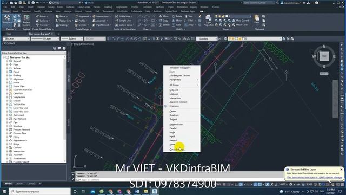This screenshot has height=195, width=346.
Task: Click Sample Lines in the ribbon
Action: tap(124, 21)
